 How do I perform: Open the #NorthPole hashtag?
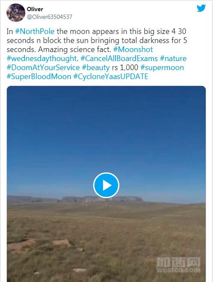[35, 31]
